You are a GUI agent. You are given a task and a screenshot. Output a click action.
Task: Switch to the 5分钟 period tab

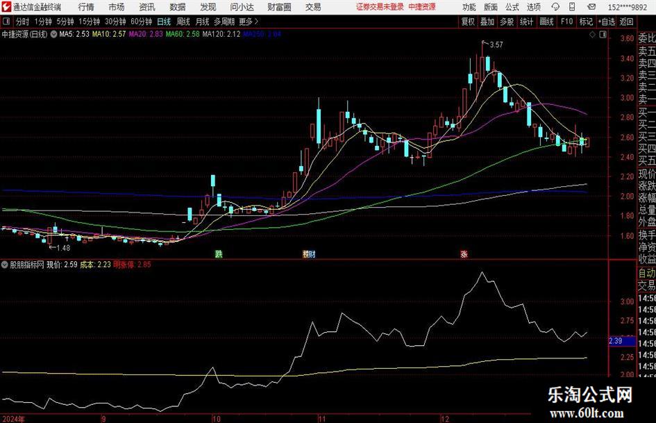(x=65, y=22)
